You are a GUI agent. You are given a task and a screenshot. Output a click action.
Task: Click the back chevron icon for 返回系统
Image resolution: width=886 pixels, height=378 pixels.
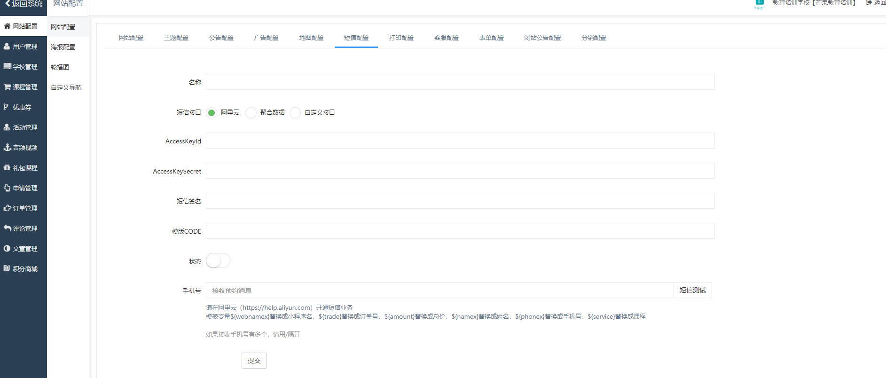point(8,3)
